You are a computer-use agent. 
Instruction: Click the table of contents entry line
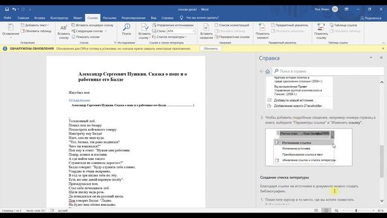[133, 105]
